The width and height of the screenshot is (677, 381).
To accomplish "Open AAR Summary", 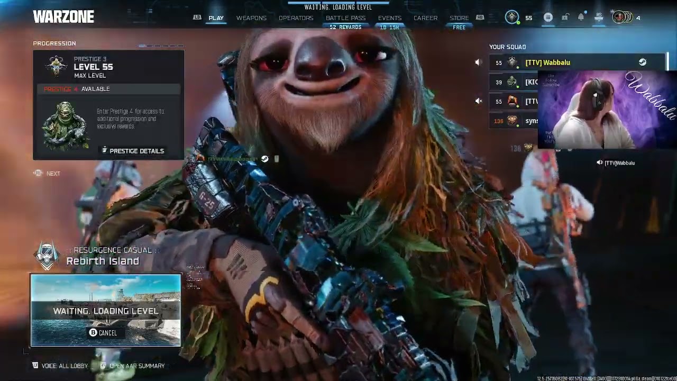I will 132,366.
